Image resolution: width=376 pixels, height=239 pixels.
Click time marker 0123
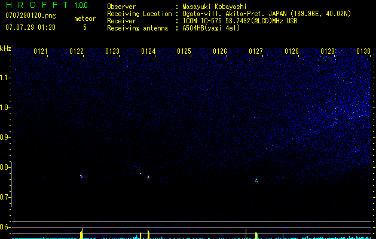[x=112, y=51]
